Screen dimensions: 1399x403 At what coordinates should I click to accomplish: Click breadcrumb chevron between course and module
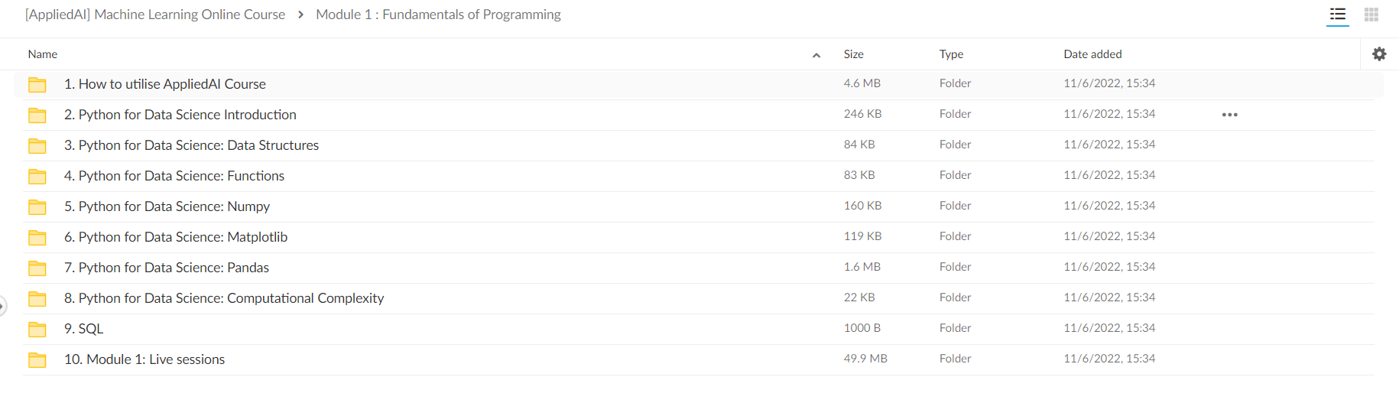pyautogui.click(x=300, y=15)
